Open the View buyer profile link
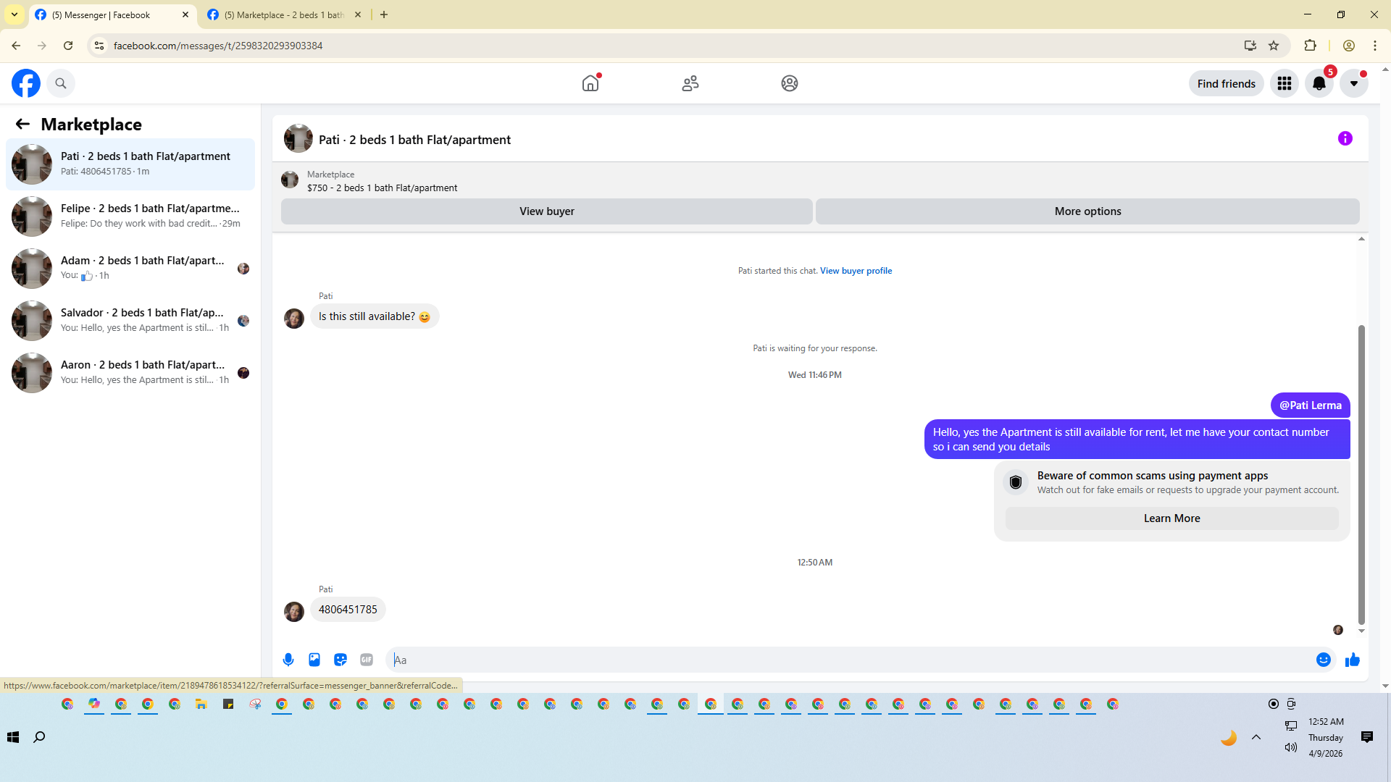 pyautogui.click(x=856, y=271)
